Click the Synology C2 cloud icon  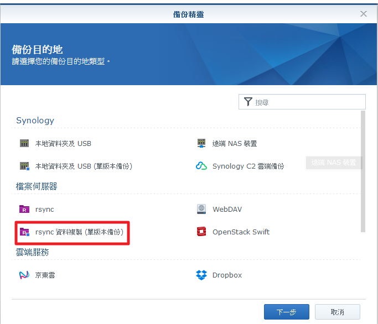[201, 166]
